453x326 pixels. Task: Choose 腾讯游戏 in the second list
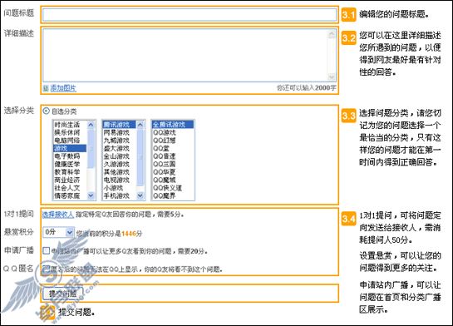119,125
